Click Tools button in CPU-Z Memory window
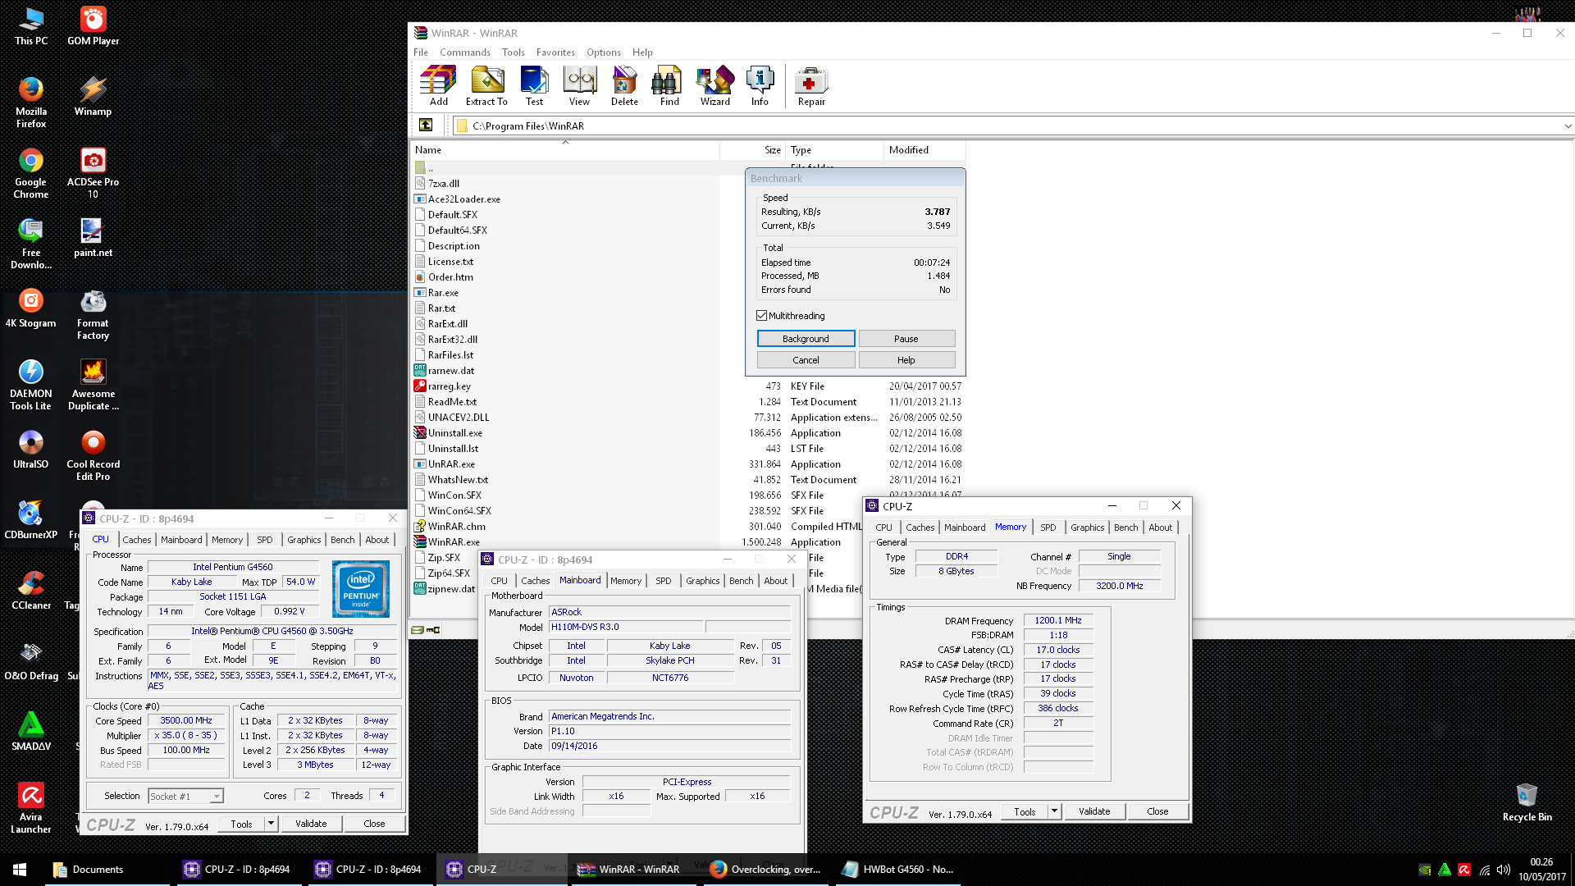The height and width of the screenshot is (886, 1575). [x=1025, y=811]
